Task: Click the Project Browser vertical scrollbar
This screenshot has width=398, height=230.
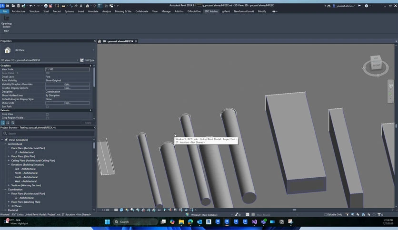Action: [94, 145]
